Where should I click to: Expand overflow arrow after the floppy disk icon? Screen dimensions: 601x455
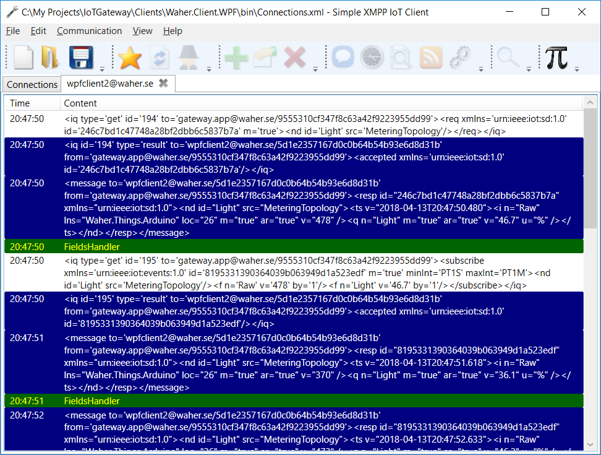click(x=102, y=68)
